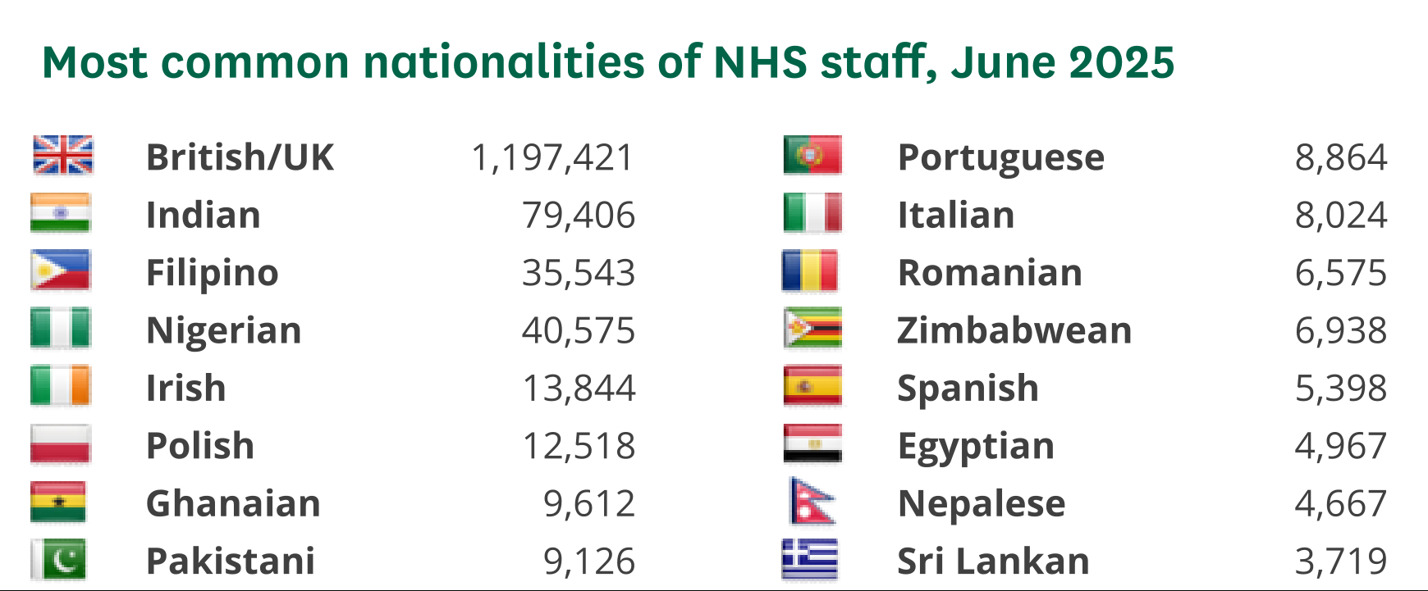1428x591 pixels.
Task: Select the Nepalese pennant-shaped flag
Action: click(811, 502)
